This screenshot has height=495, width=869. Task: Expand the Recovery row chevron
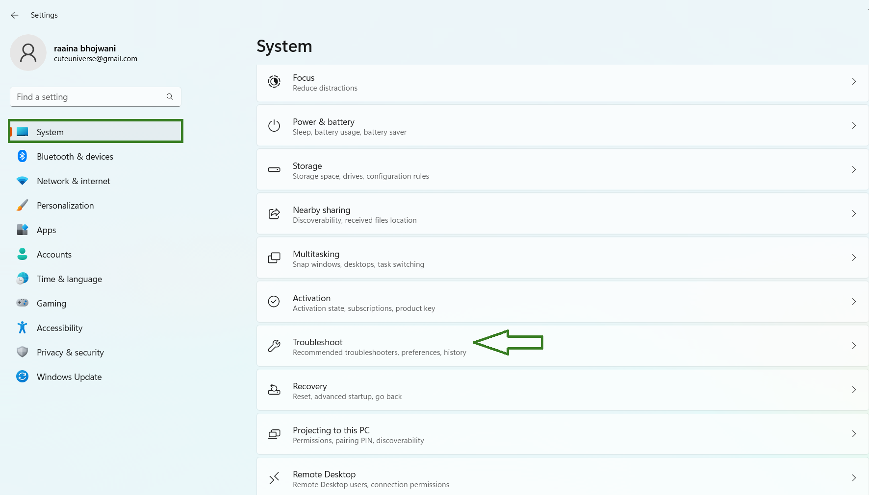pos(854,390)
